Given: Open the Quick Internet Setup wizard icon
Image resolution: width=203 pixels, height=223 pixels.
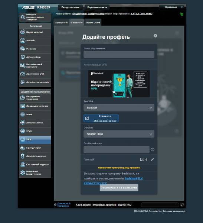Looking at the screenshot, I should click(23, 17).
